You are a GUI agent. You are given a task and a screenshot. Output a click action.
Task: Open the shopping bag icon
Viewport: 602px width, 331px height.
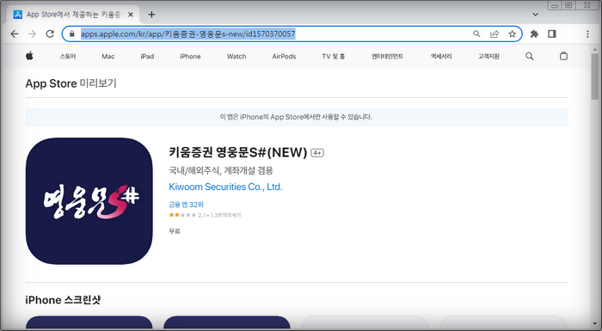pyautogui.click(x=563, y=56)
